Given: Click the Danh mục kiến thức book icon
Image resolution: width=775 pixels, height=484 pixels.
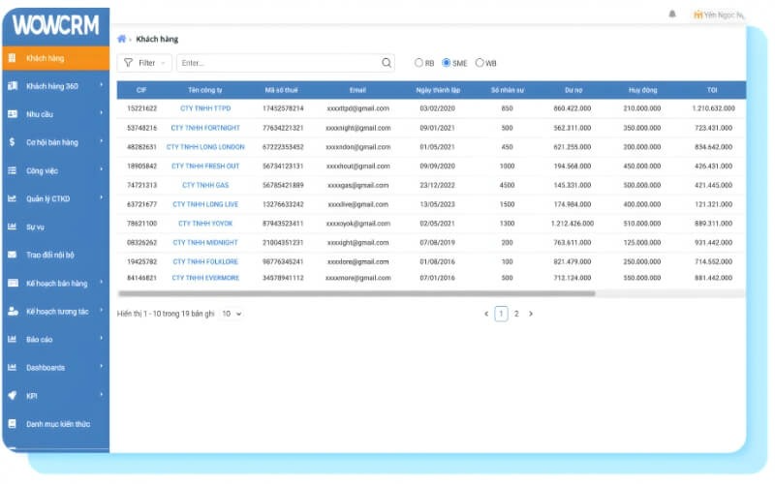Looking at the screenshot, I should pos(12,424).
